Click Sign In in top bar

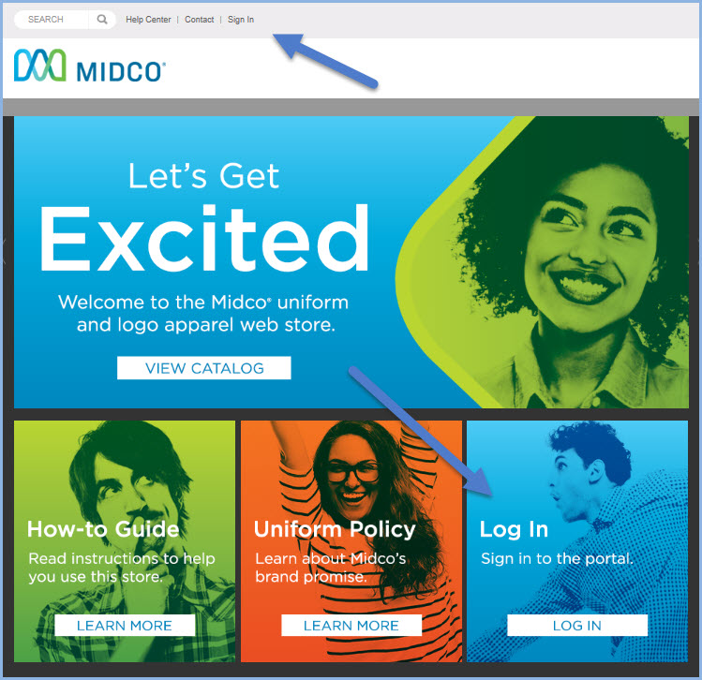pyautogui.click(x=241, y=20)
